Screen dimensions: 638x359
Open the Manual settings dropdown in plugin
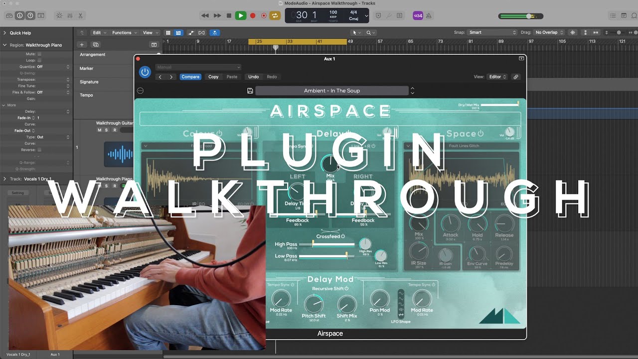pos(198,67)
